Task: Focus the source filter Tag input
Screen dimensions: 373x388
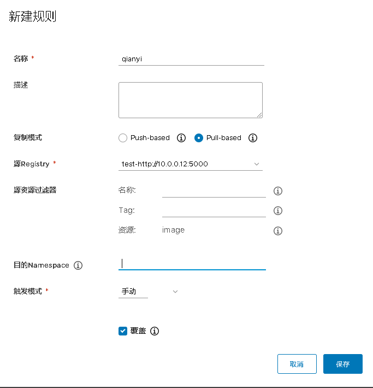Action: [x=214, y=210]
